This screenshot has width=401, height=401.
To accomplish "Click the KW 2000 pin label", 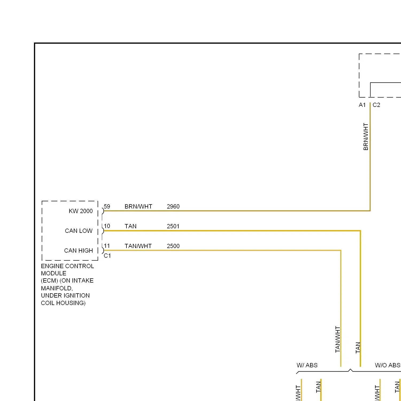I will click(x=81, y=211).
